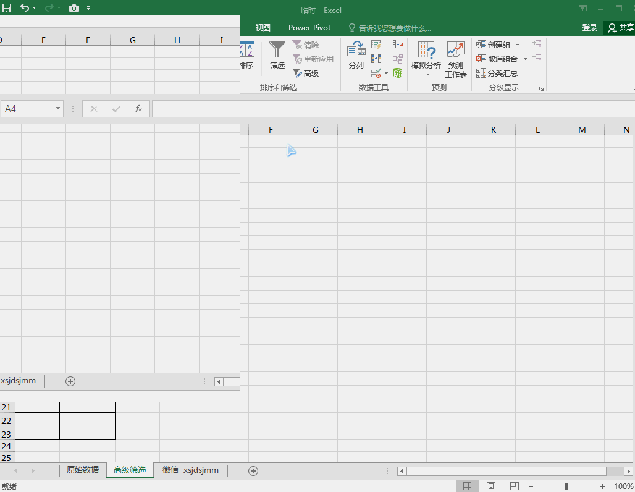The image size is (635, 492).
Task: Click the 创建组 group button
Action: (x=494, y=45)
